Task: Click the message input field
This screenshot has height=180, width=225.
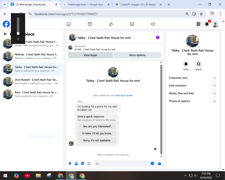Action: (x=122, y=163)
